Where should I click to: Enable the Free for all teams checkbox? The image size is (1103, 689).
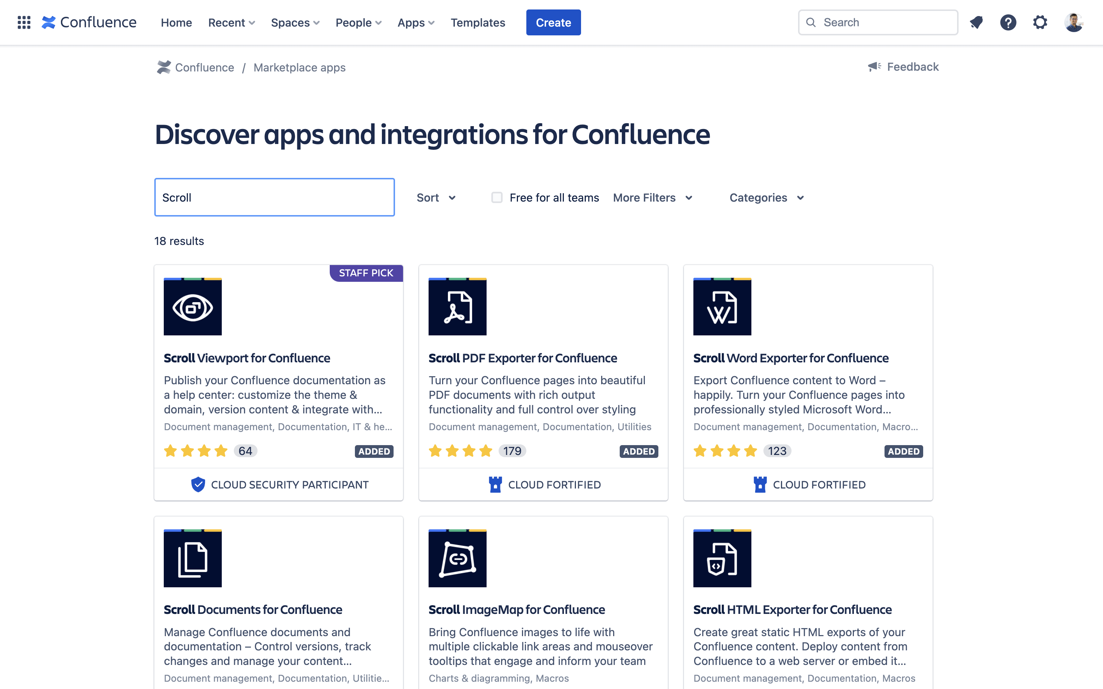coord(497,197)
